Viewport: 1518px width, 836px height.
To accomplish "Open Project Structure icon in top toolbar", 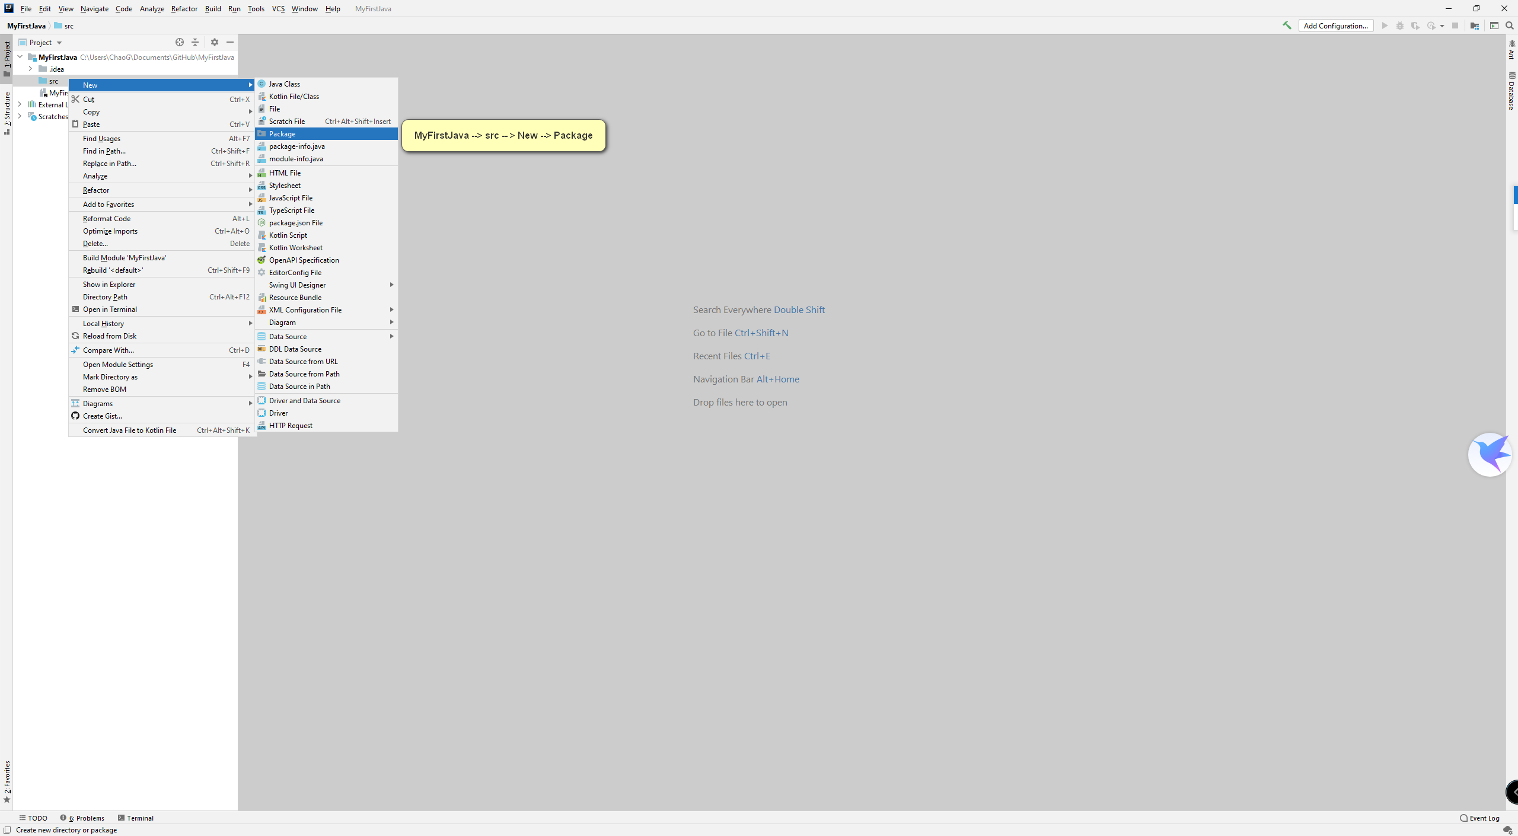I will 1475,25.
